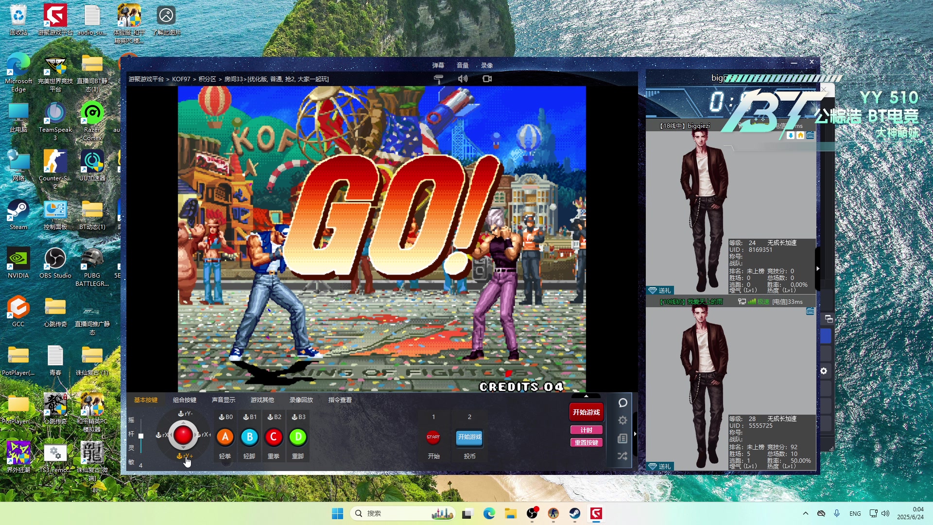
Task: Expand the arrow tab beside bigqiezi's stats
Action: click(818, 268)
